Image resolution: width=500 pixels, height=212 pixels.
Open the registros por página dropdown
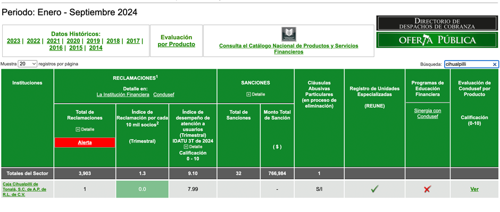[28, 64]
